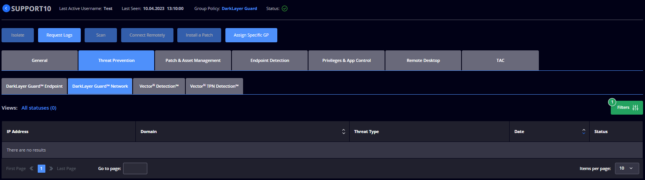Click Last Seen timestamp 10.04.2023 13:10:00
Viewport: 645px width, 180px height.
163,8
